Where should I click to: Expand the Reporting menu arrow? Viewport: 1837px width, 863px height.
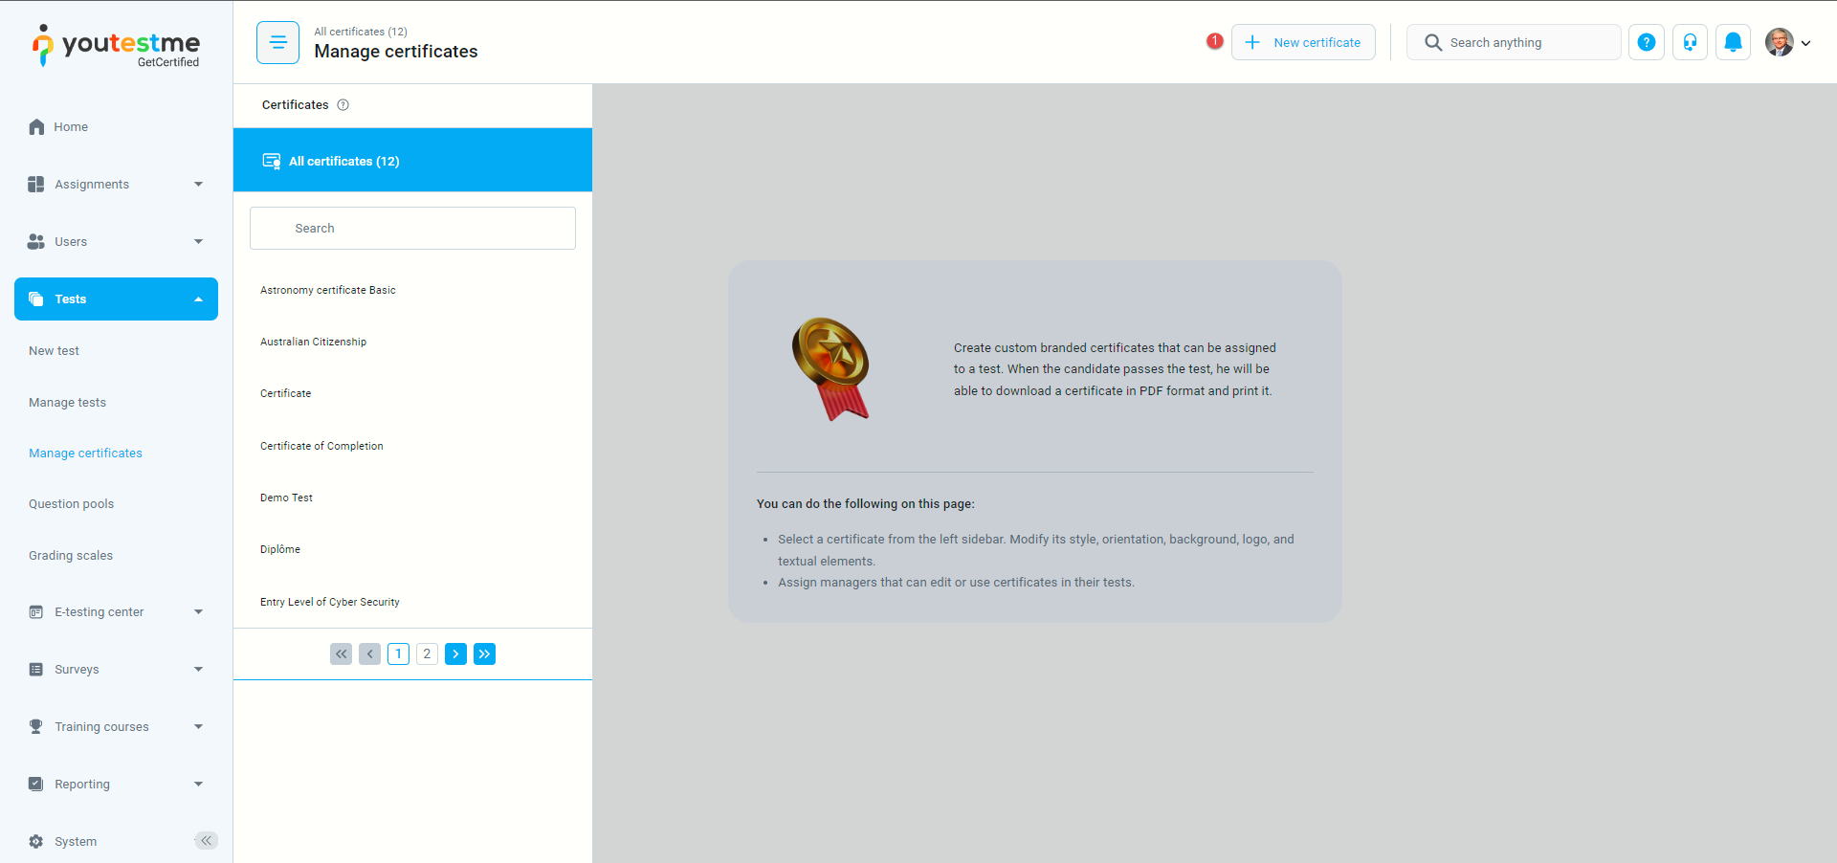pyautogui.click(x=199, y=785)
